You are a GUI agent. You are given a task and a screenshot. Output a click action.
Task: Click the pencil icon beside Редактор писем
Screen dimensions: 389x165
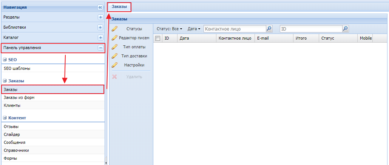[115, 38]
